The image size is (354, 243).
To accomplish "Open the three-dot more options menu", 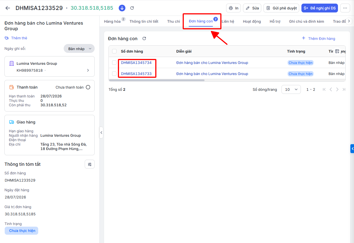I will (x=345, y=8).
